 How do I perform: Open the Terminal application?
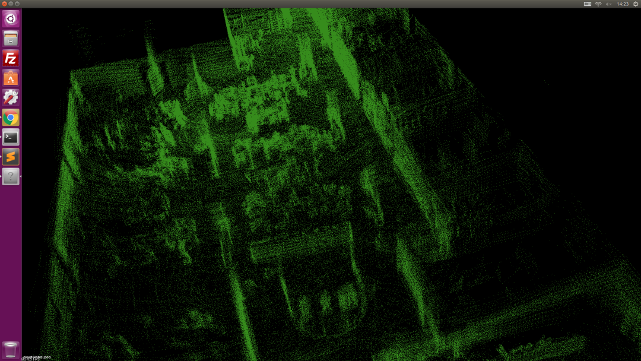click(x=11, y=137)
